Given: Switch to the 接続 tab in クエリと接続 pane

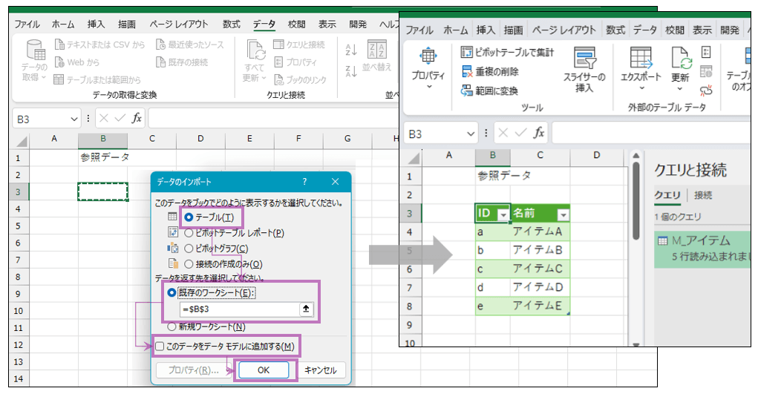Looking at the screenshot, I should pyautogui.click(x=703, y=195).
